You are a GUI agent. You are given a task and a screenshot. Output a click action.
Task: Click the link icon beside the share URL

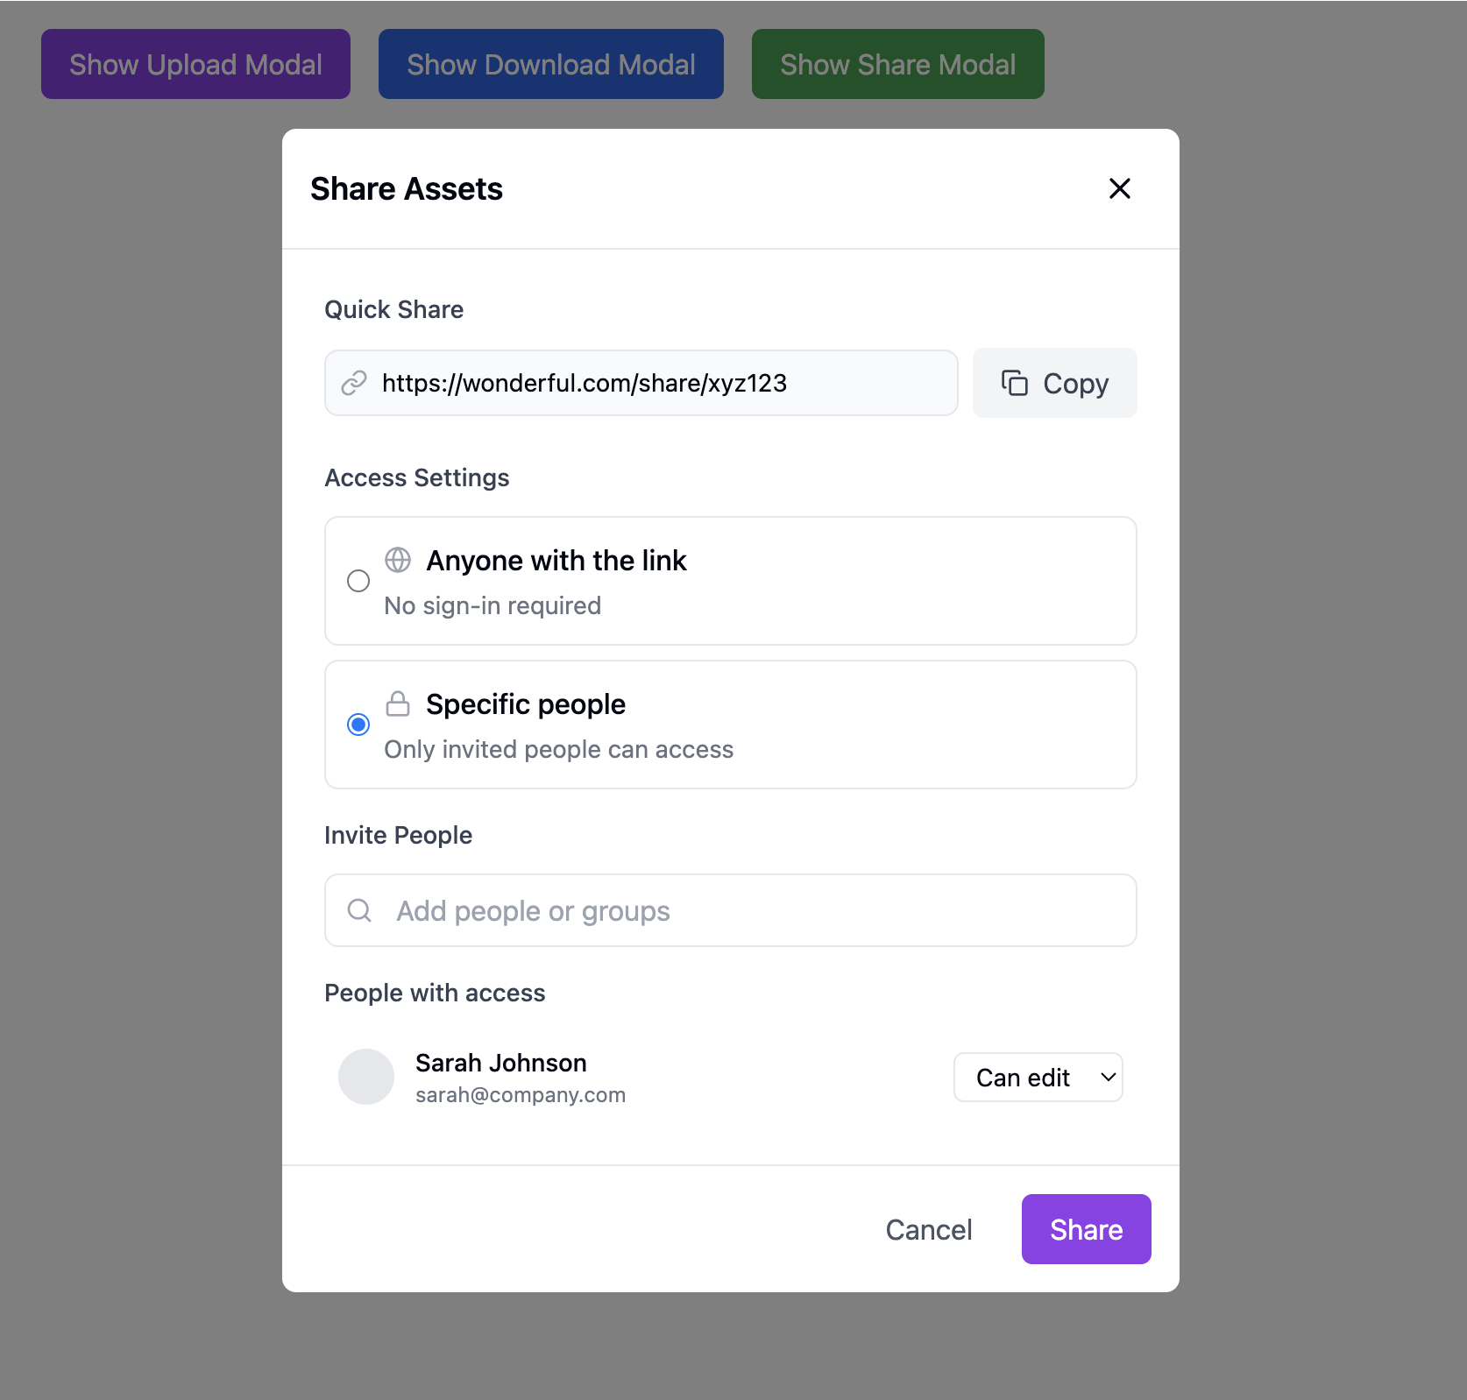(x=354, y=383)
